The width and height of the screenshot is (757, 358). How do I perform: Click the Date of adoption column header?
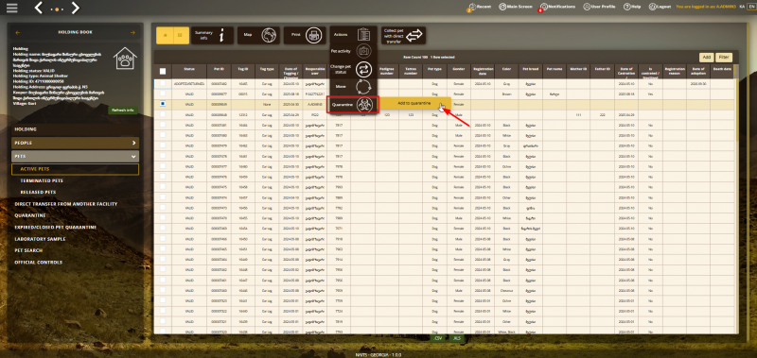tap(698, 71)
